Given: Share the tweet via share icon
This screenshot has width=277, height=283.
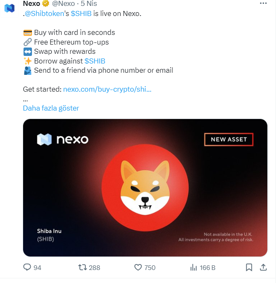Looking at the screenshot, I should 263,267.
